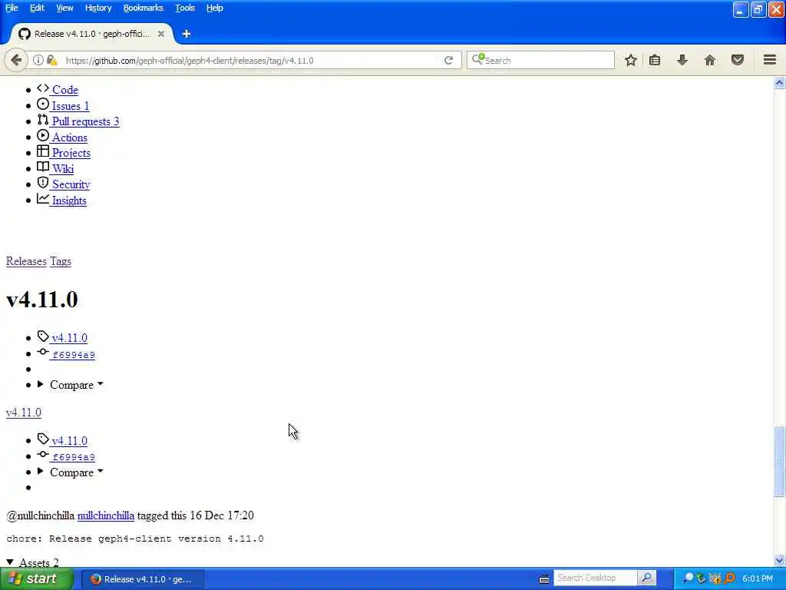Go to the Releases link
786x590 pixels.
26,261
